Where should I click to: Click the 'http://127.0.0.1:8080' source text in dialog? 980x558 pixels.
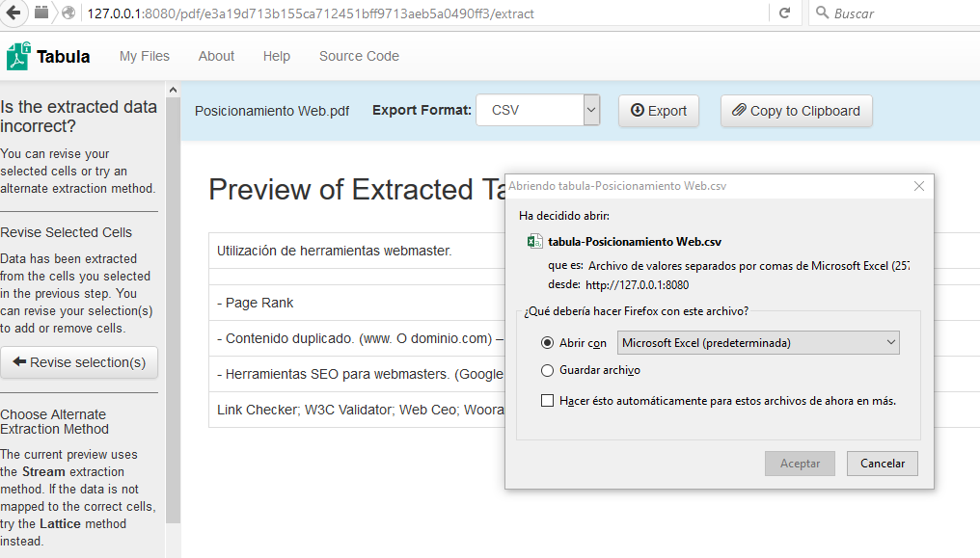tap(637, 285)
